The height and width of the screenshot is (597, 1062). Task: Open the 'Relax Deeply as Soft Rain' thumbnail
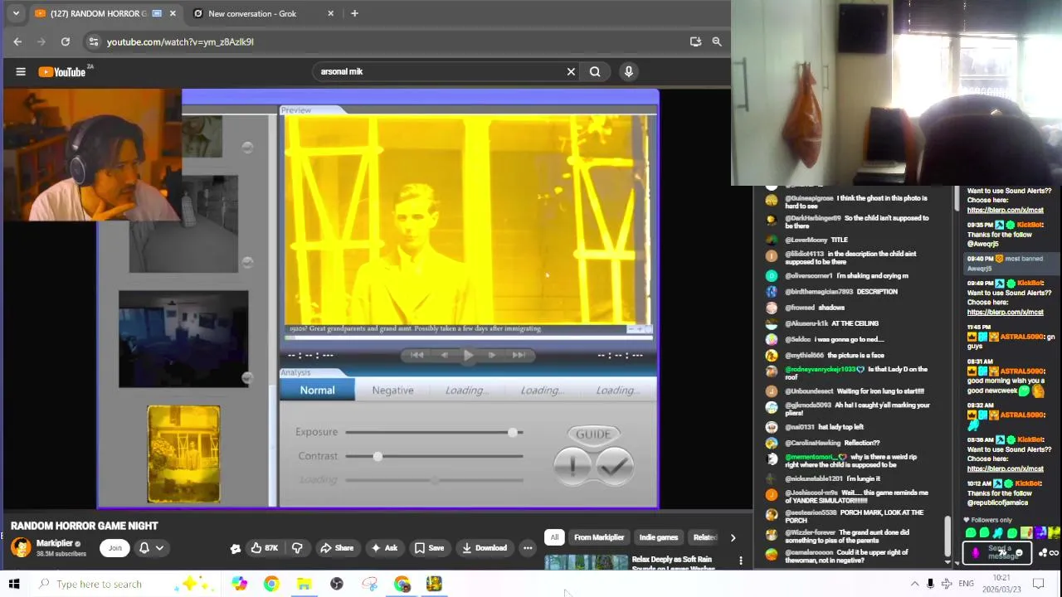tap(587, 562)
